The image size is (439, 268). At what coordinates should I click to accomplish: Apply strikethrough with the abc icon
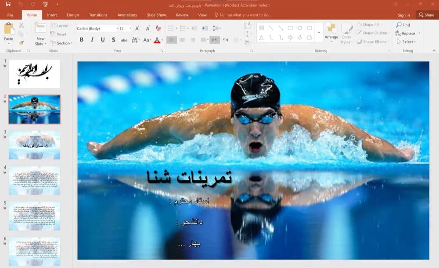click(124, 40)
